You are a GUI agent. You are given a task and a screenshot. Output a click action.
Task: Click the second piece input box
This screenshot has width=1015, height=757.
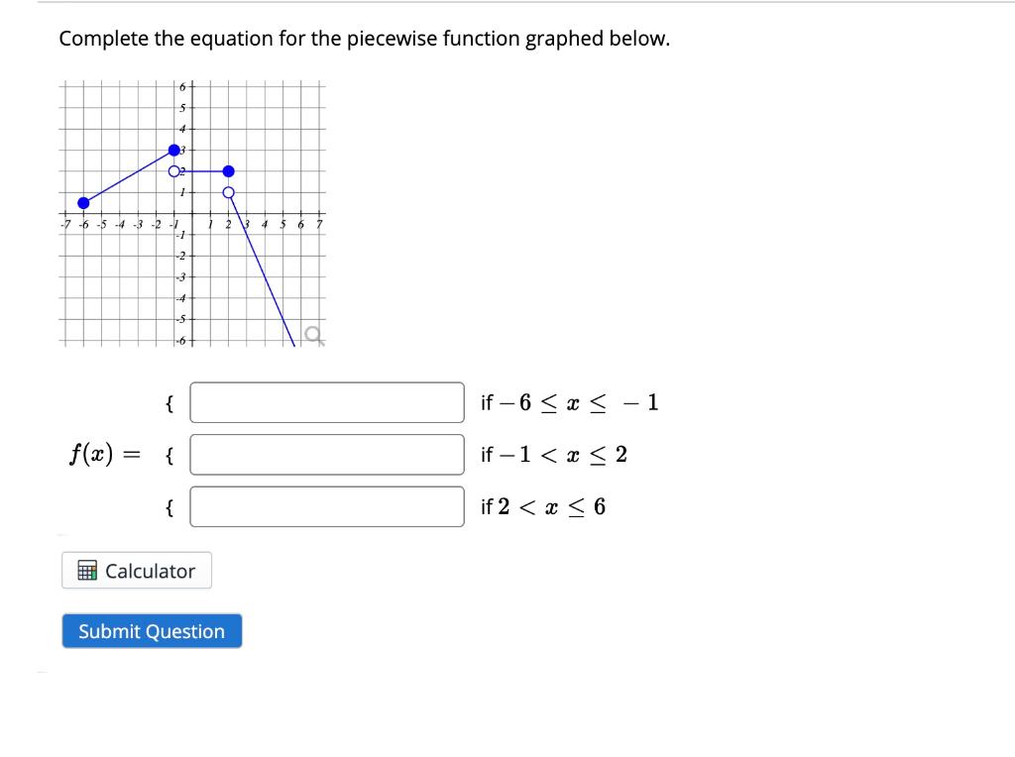click(325, 454)
